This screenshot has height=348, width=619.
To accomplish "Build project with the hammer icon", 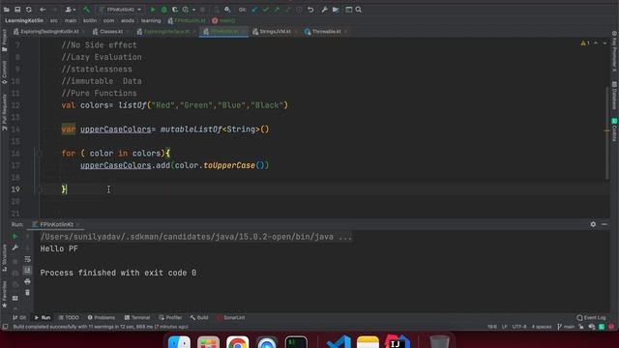I will [86, 10].
